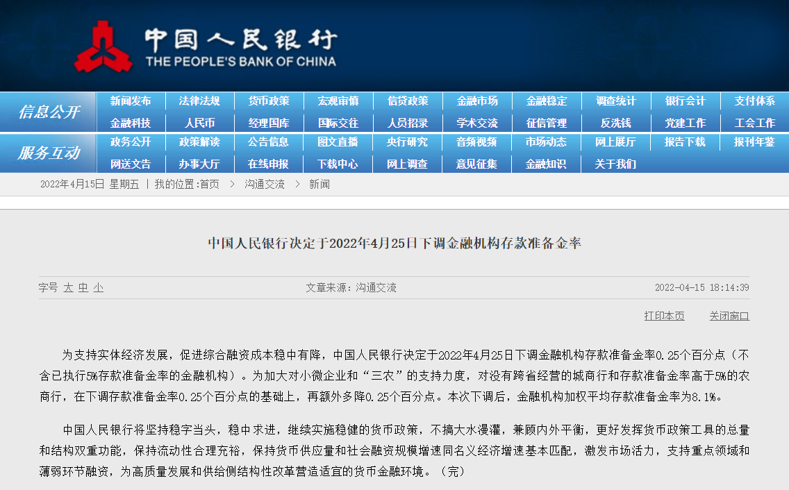Screen dimensions: 789x490
Task: Open 政务公开 under 服务互动
Action: 131,142
